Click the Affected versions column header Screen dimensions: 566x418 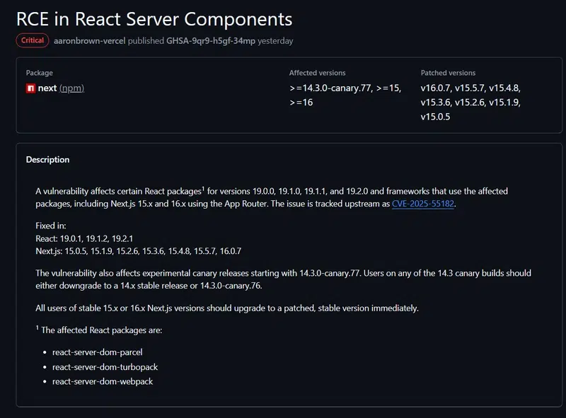pos(318,73)
